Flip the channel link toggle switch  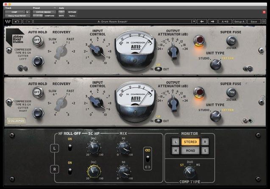click(x=148, y=158)
